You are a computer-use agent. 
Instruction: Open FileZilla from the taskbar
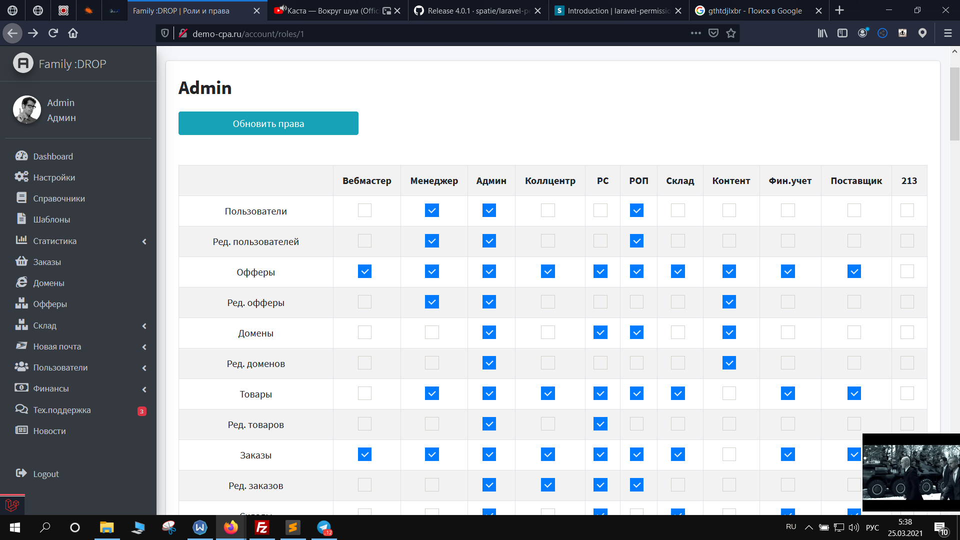coord(262,527)
